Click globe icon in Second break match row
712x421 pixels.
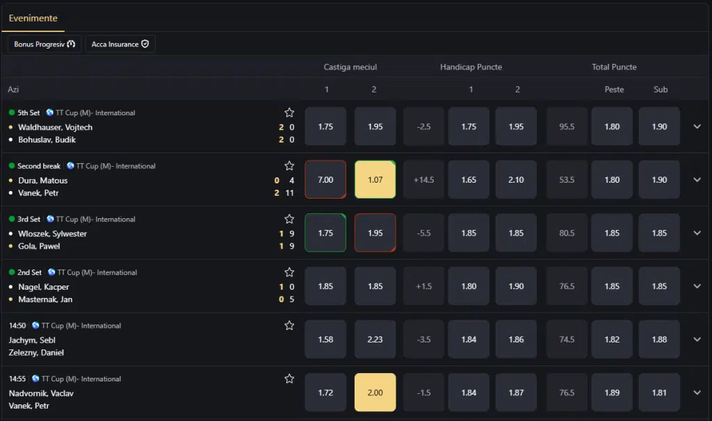[70, 165]
